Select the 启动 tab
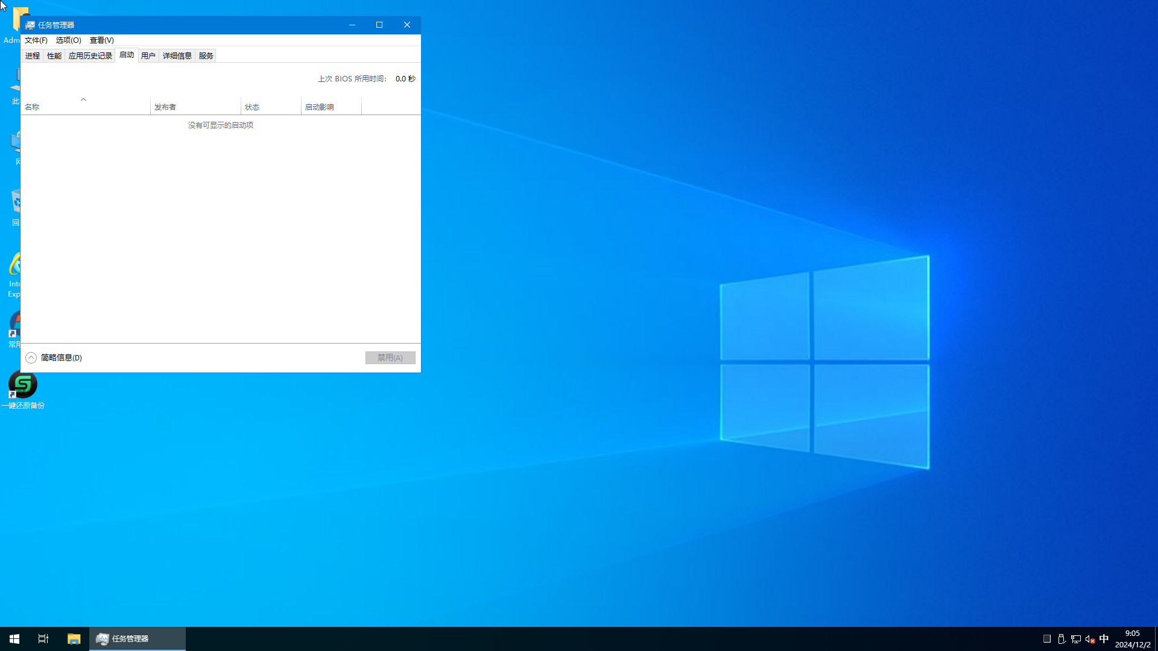 tap(127, 55)
